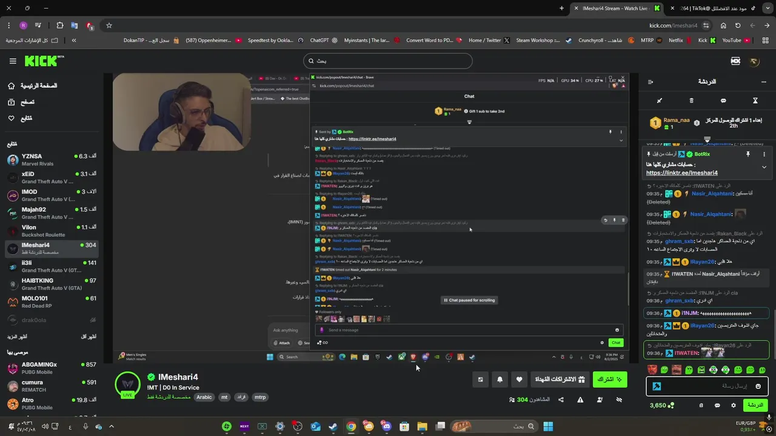Click Show more in sidebar
Screen dimensions: 776x436
click(x=17, y=337)
